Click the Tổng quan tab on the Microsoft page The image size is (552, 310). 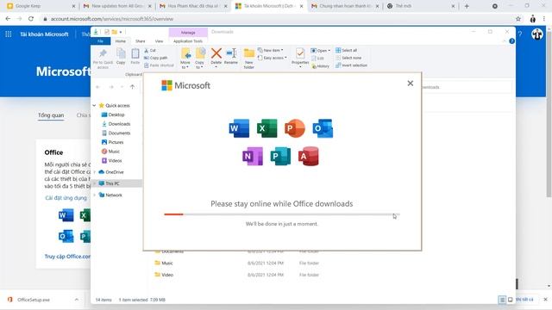[51, 115]
